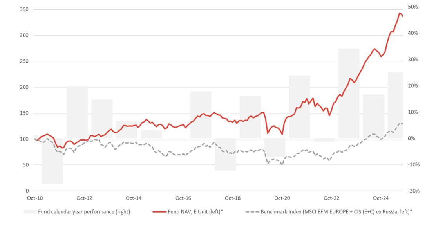
Task: Click the 100 value on the left axis
Action: coord(24,139)
